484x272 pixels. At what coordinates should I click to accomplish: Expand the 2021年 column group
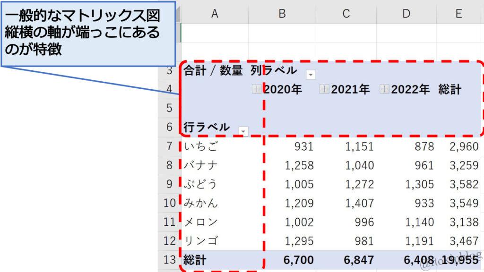pyautogui.click(x=324, y=89)
